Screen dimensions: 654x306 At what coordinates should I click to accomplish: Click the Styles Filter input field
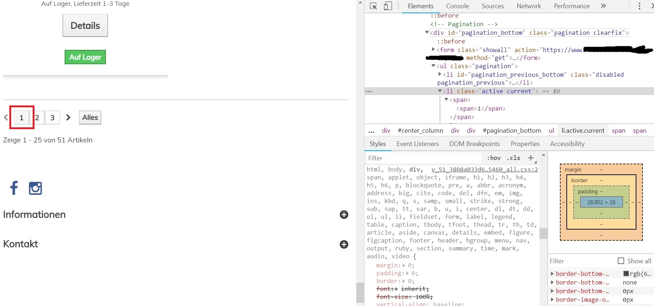point(423,158)
